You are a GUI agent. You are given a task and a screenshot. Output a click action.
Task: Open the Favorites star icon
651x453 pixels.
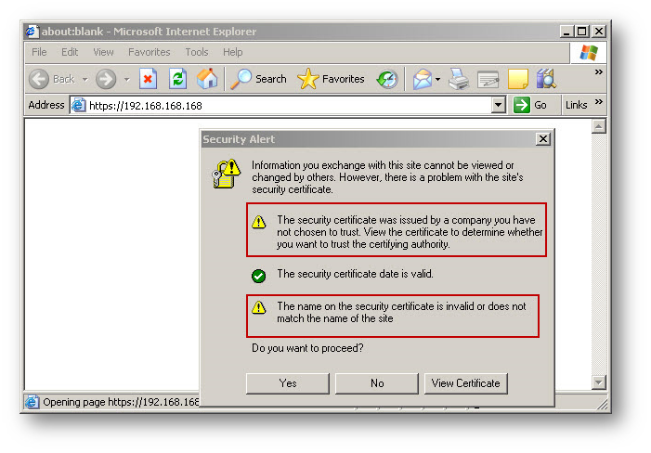pyautogui.click(x=307, y=79)
